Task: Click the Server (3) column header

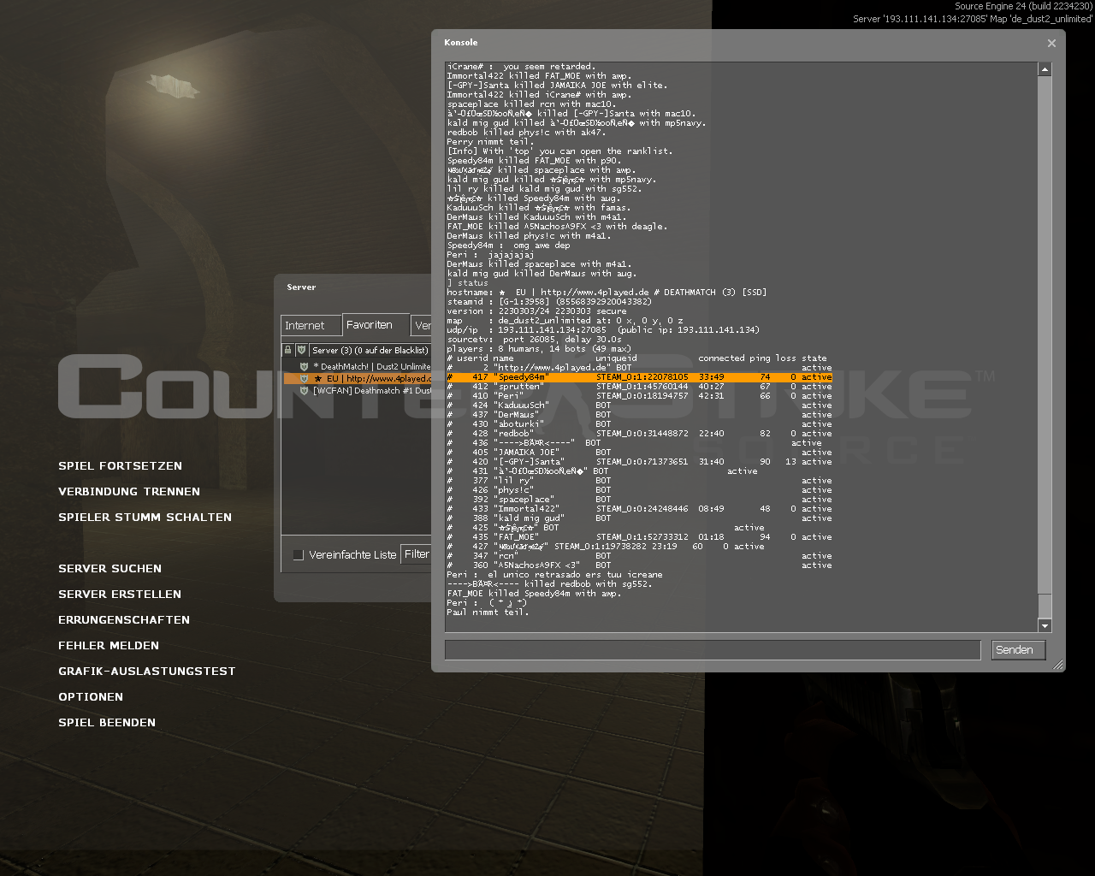Action: click(x=370, y=350)
